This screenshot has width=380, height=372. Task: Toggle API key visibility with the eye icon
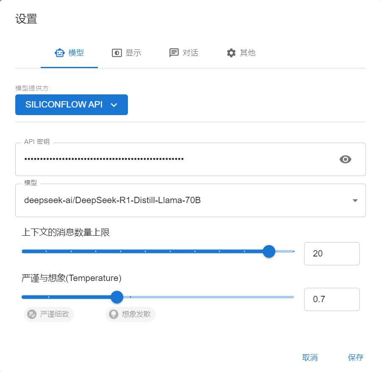pyautogui.click(x=345, y=159)
